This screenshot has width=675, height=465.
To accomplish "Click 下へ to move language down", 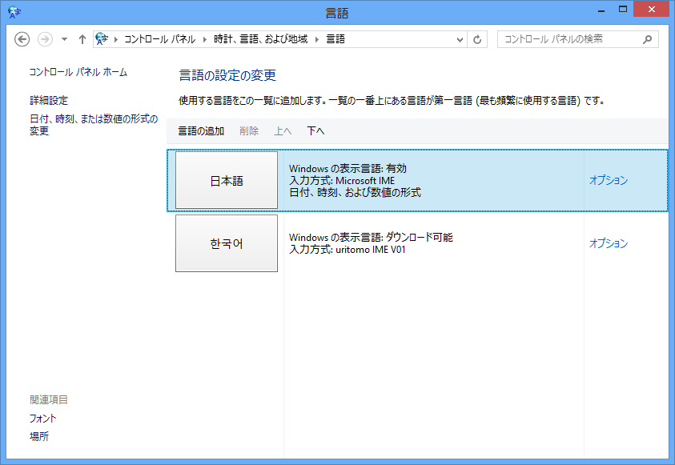I will [315, 131].
